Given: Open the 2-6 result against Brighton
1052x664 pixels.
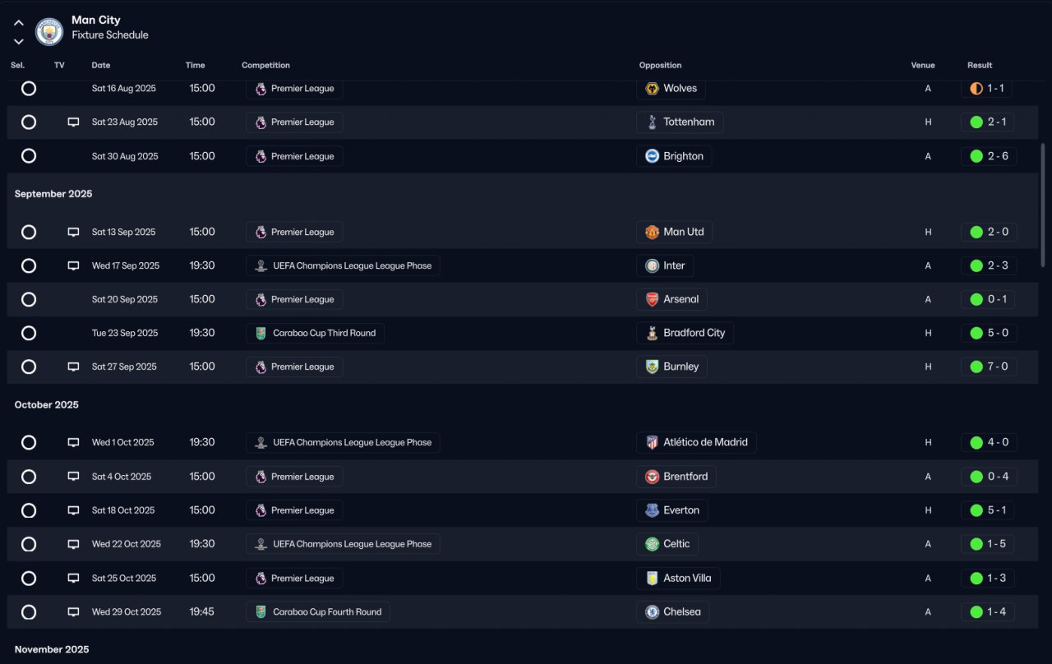Looking at the screenshot, I should click(x=989, y=156).
